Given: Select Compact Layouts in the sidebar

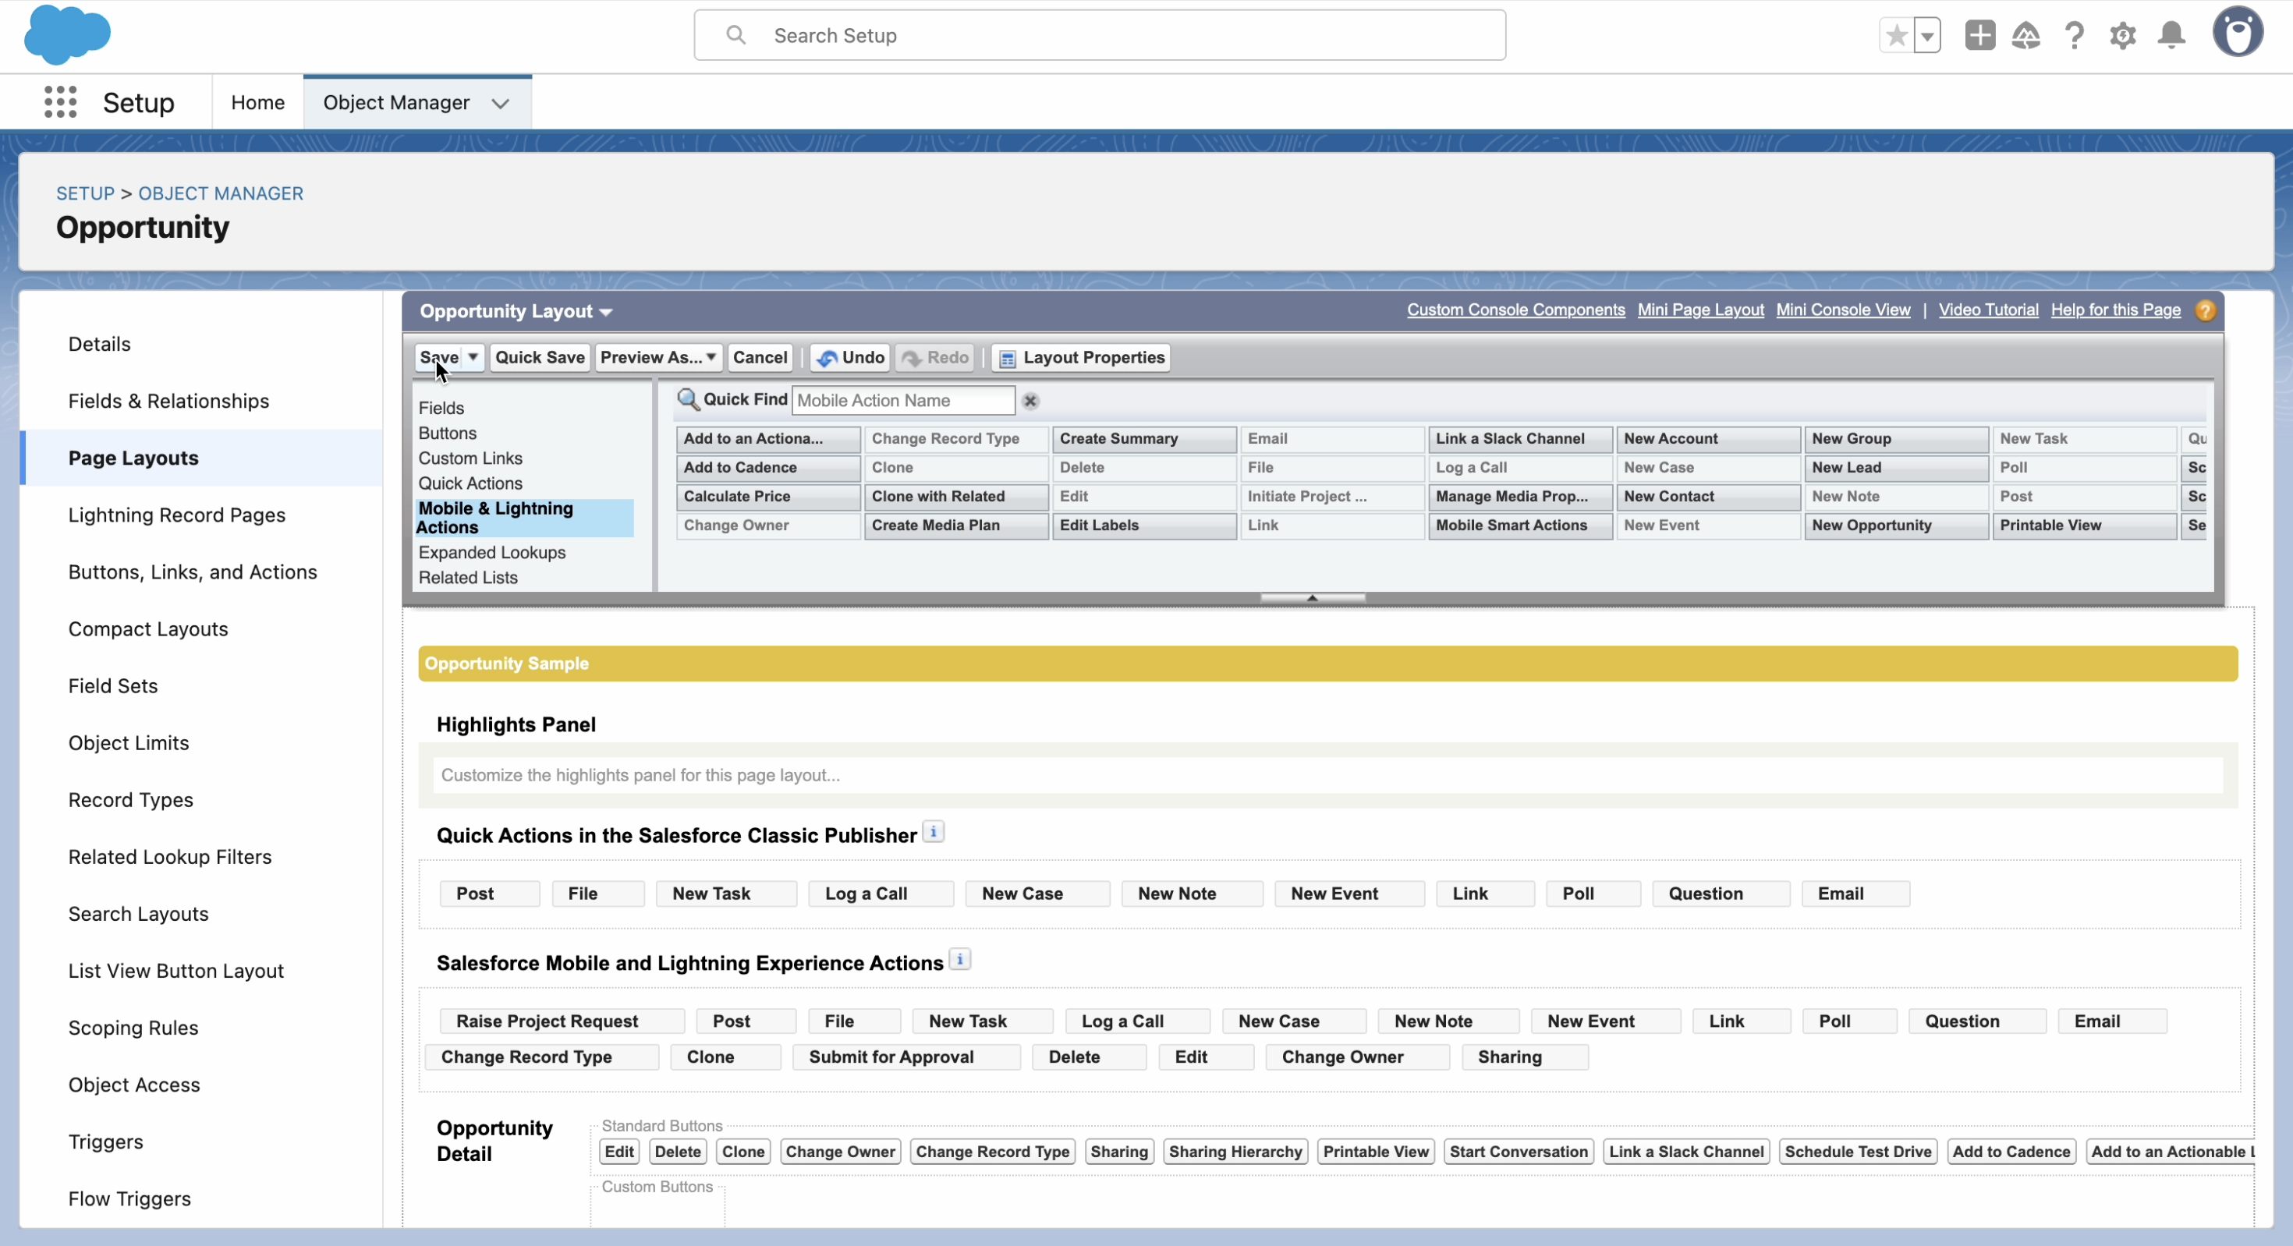Looking at the screenshot, I should click(x=147, y=628).
